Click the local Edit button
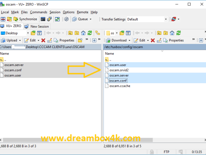 click(30, 40)
